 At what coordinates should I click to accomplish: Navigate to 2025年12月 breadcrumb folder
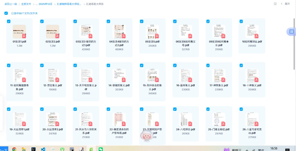(45, 4)
